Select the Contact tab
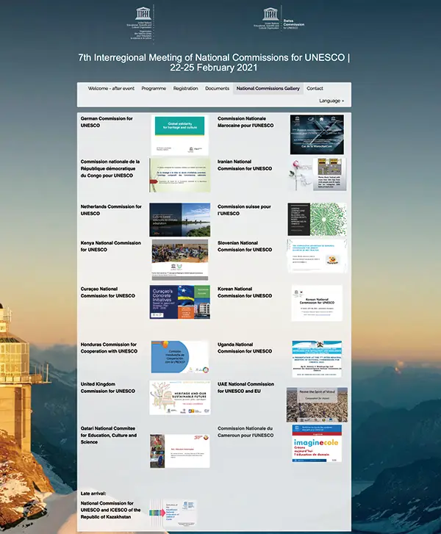The image size is (441, 534). pyautogui.click(x=315, y=88)
